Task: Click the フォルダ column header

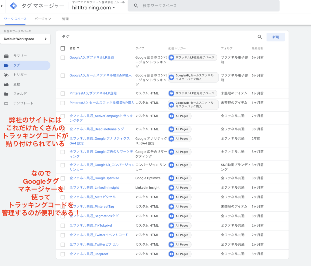Action: [227, 48]
